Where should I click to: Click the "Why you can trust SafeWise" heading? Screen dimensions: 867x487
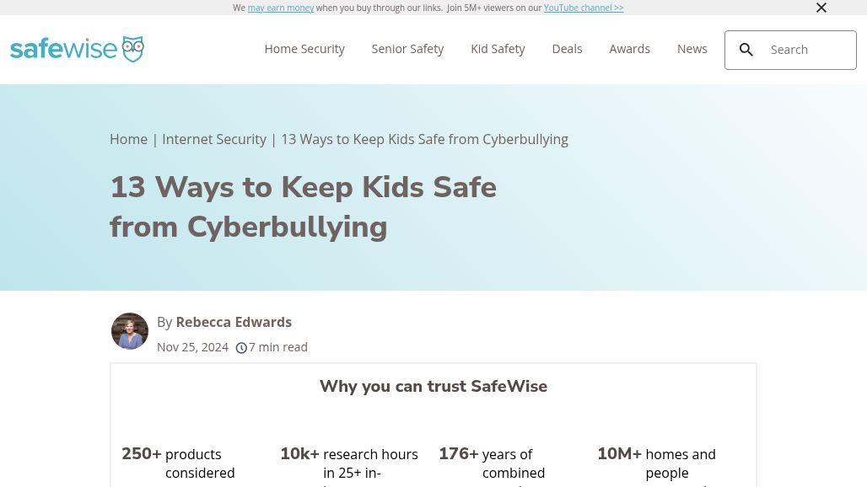coord(433,386)
